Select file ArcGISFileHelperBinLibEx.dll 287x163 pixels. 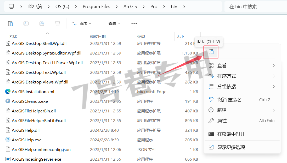pos(39,121)
